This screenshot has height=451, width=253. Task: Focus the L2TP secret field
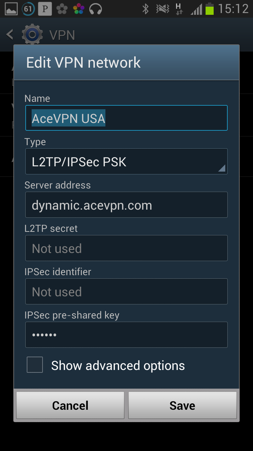tap(126, 248)
